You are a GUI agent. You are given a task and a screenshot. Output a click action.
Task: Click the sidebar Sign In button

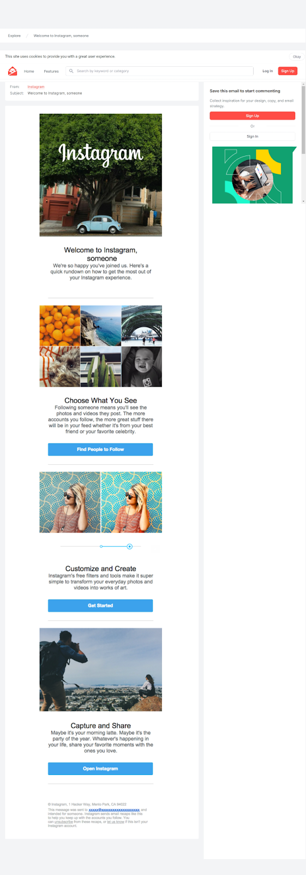point(253,136)
